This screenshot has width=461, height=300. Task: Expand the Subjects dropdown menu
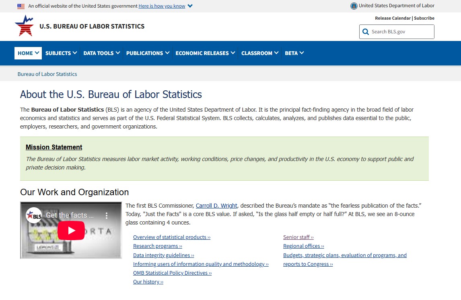(61, 53)
